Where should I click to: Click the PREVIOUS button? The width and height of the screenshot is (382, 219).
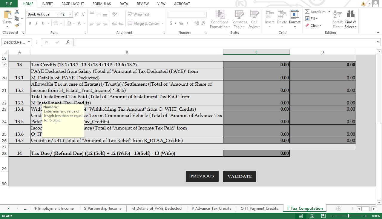[x=202, y=176]
